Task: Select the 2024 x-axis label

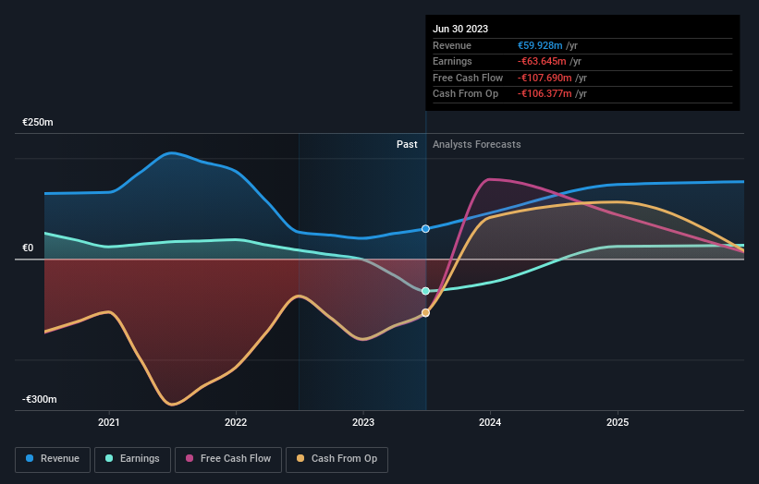Action: pos(490,422)
